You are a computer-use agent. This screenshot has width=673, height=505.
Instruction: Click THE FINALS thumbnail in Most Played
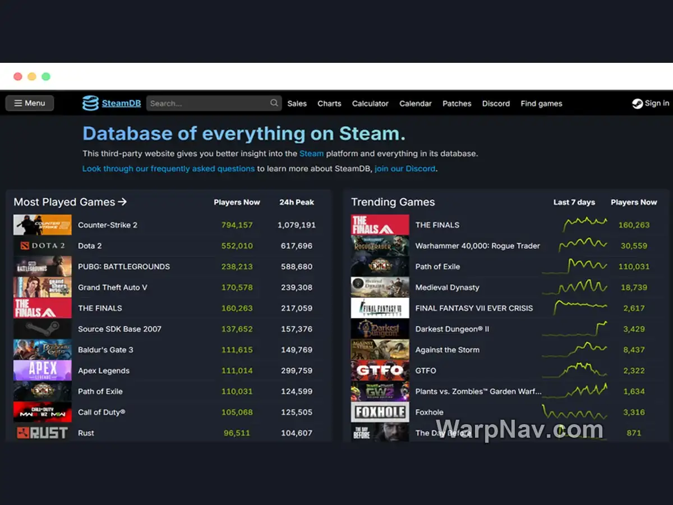pos(43,308)
